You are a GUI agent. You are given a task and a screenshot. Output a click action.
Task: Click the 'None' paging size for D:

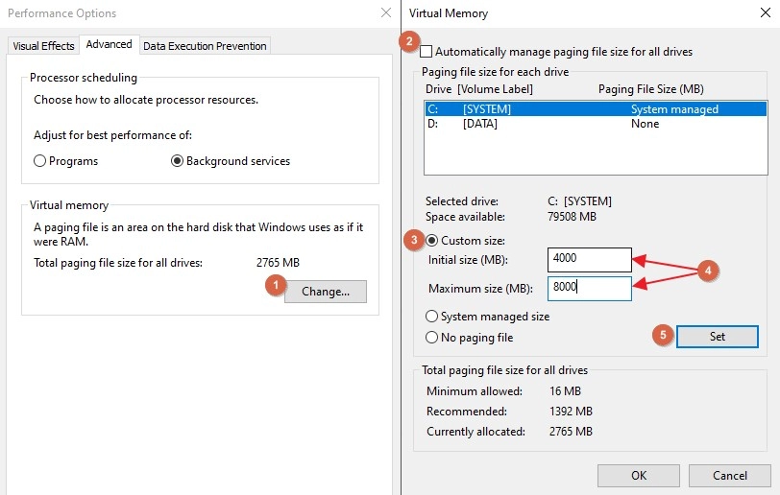[645, 124]
